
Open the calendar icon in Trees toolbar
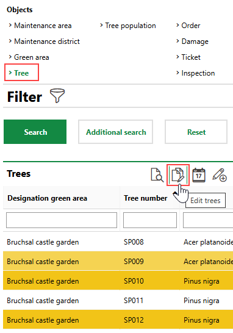tap(199, 175)
